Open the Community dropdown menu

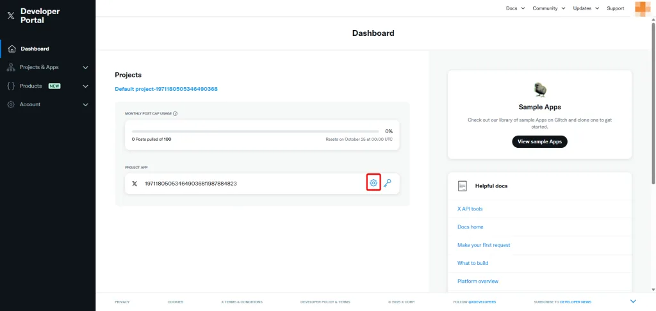pos(549,8)
